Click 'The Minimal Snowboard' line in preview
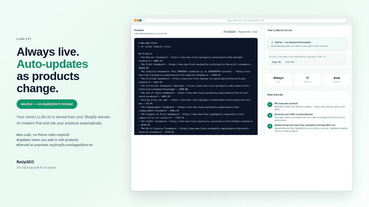The image size is (369, 207). (x=191, y=59)
